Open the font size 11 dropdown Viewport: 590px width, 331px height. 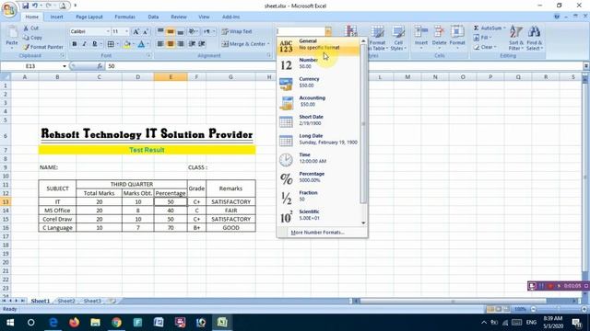pyautogui.click(x=126, y=31)
